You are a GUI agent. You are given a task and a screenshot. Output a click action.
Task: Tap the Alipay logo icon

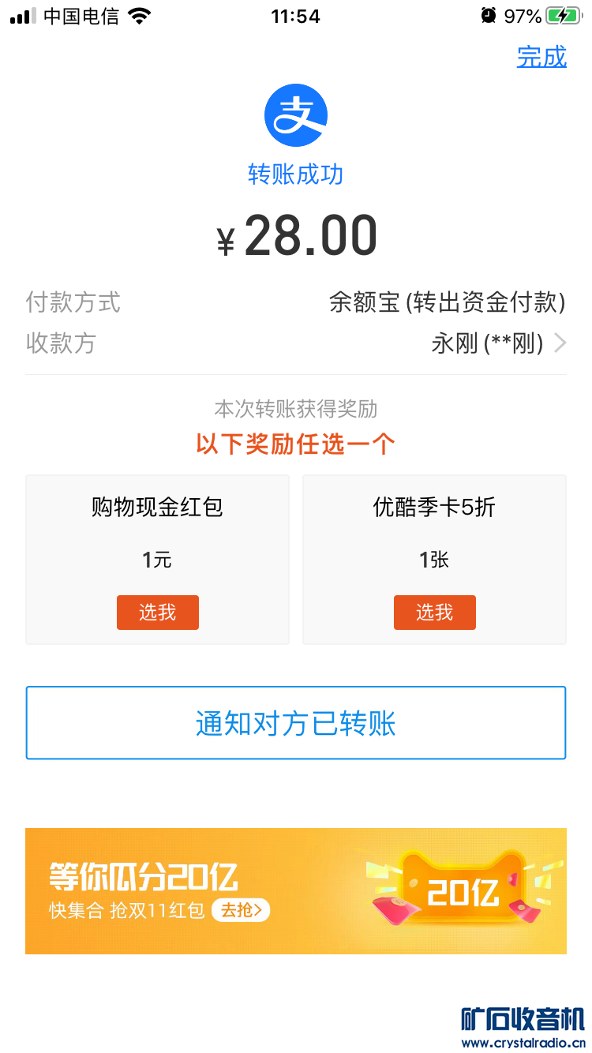(295, 115)
